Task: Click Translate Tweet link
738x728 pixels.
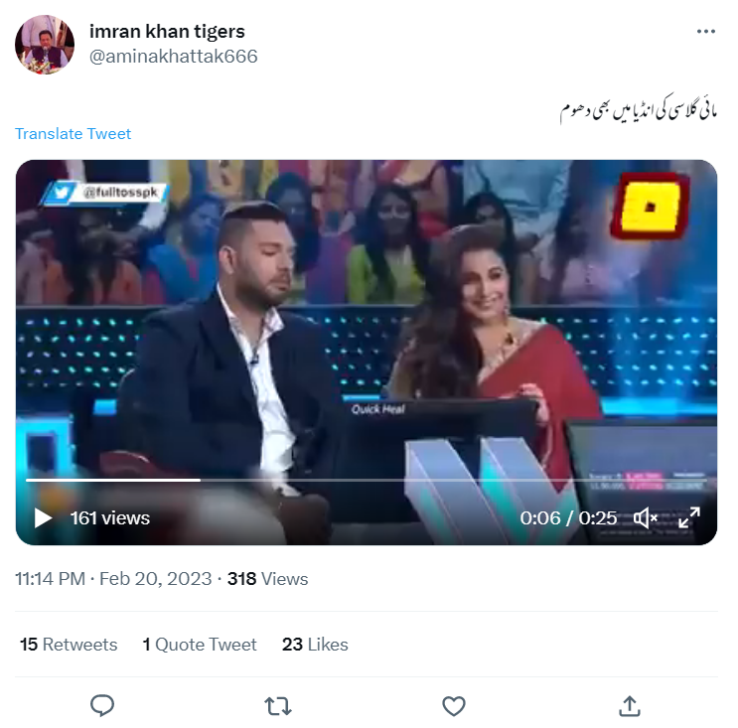Action: click(x=73, y=134)
